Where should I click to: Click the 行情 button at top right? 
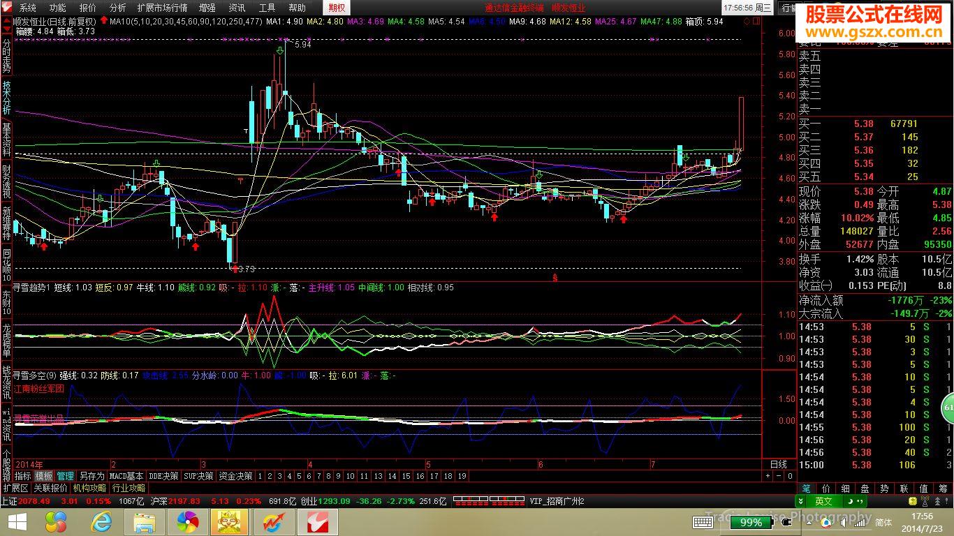coord(788,8)
